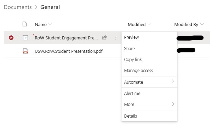The width and height of the screenshot is (210, 133).
Task: Click the file type column header icon
Action: (x=25, y=24)
